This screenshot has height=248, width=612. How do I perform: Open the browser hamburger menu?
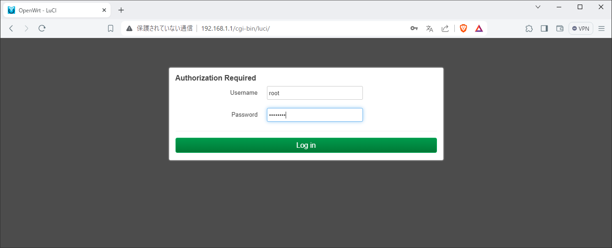(x=601, y=28)
